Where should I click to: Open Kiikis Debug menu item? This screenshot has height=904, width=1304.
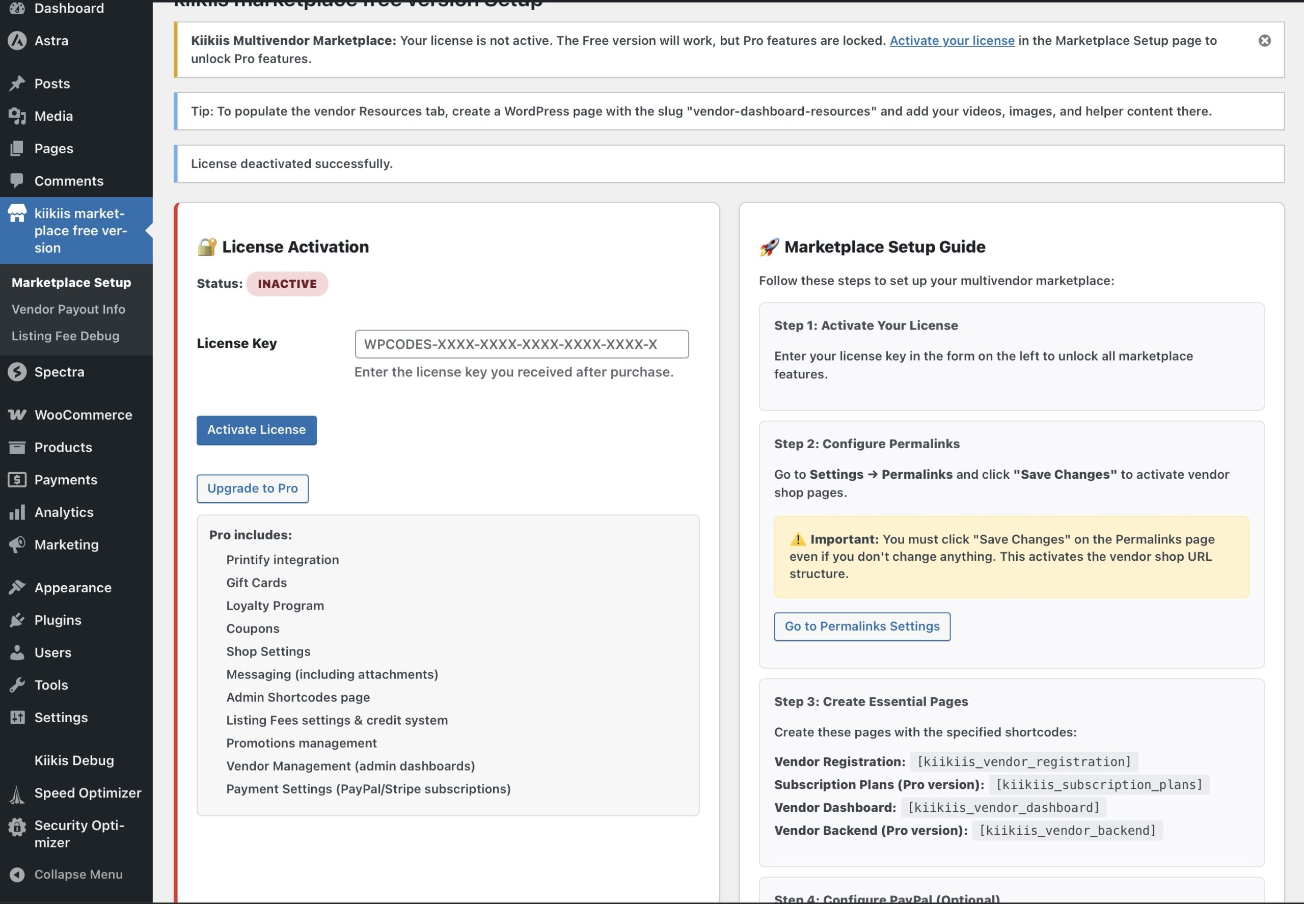click(74, 760)
